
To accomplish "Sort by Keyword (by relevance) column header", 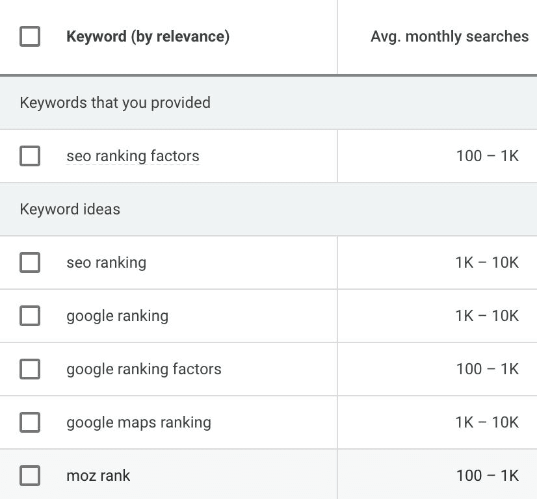I will click(148, 36).
